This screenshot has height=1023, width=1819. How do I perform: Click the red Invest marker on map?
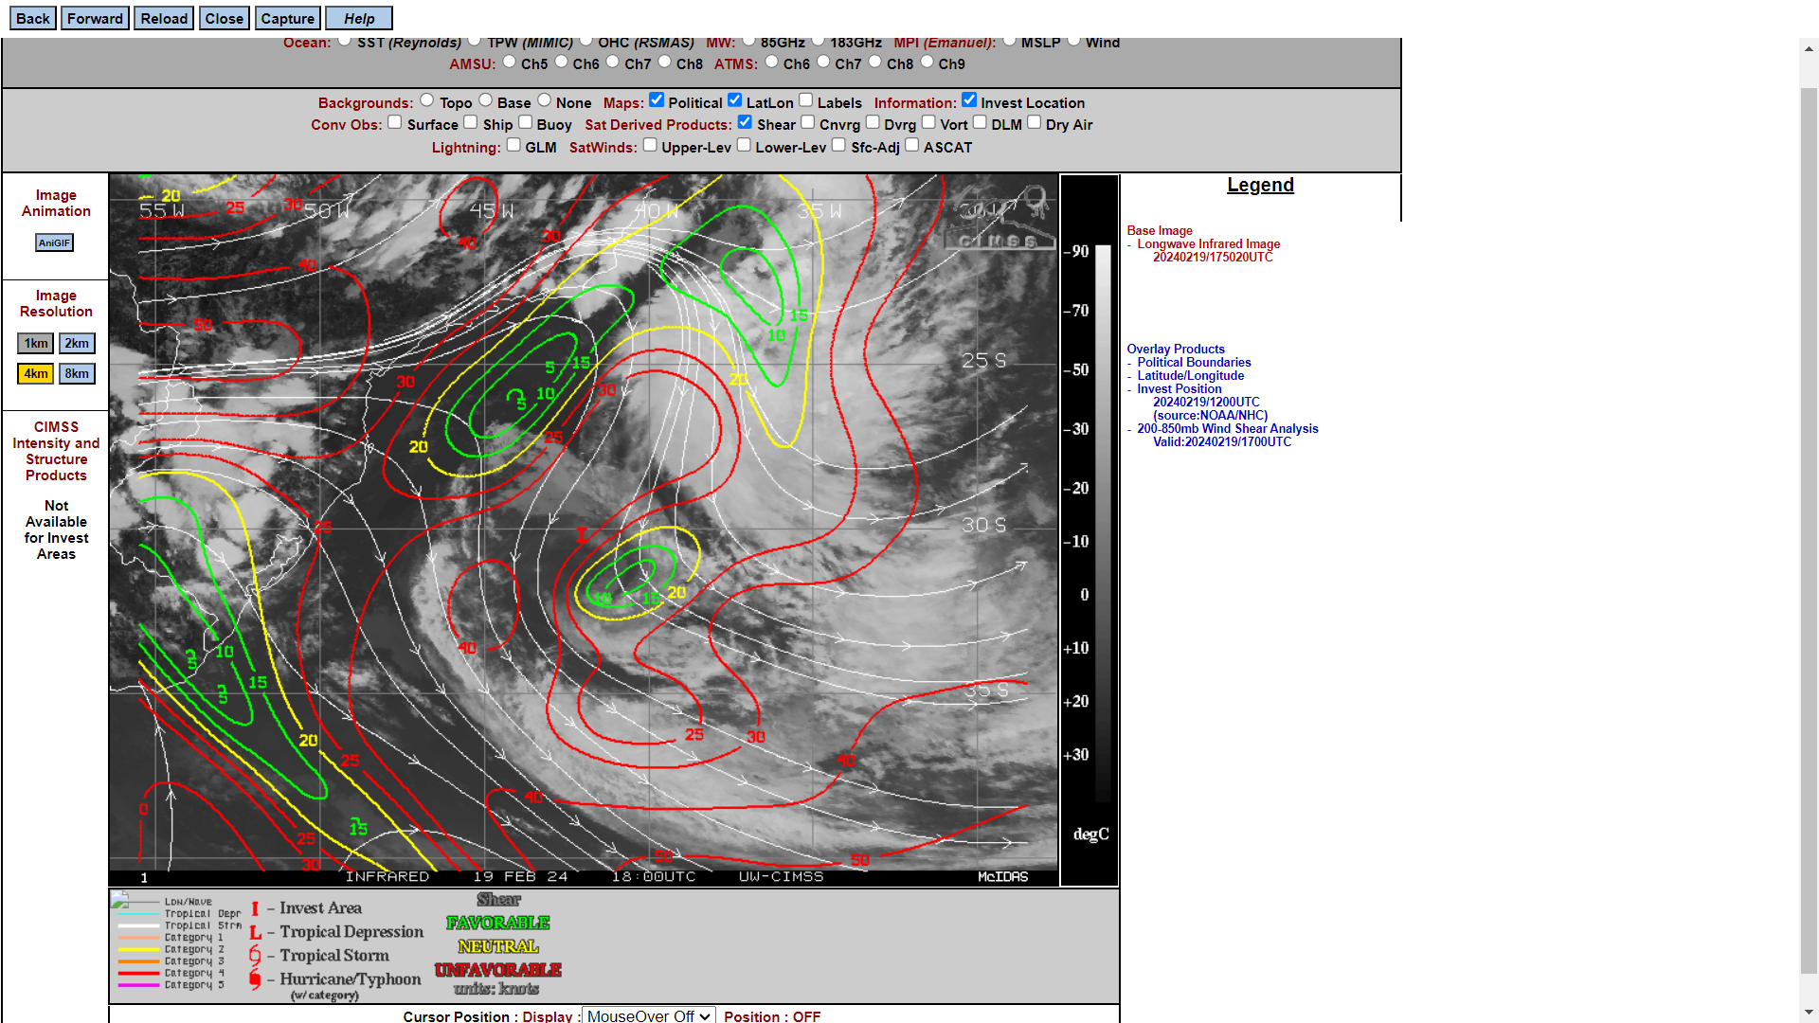(581, 535)
